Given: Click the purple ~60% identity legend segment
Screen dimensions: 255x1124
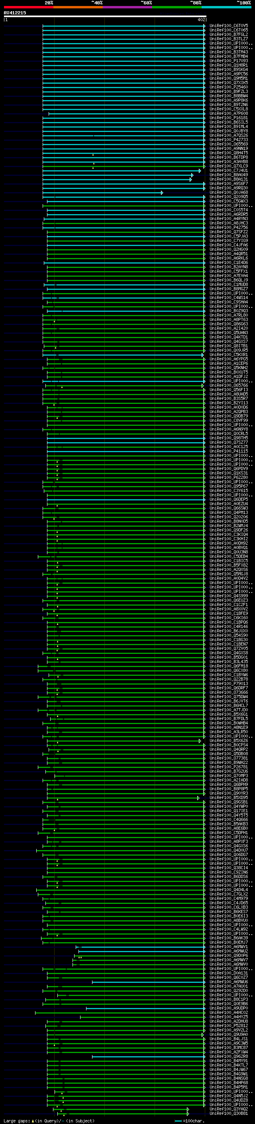Looking at the screenshot, I should (x=127, y=7).
